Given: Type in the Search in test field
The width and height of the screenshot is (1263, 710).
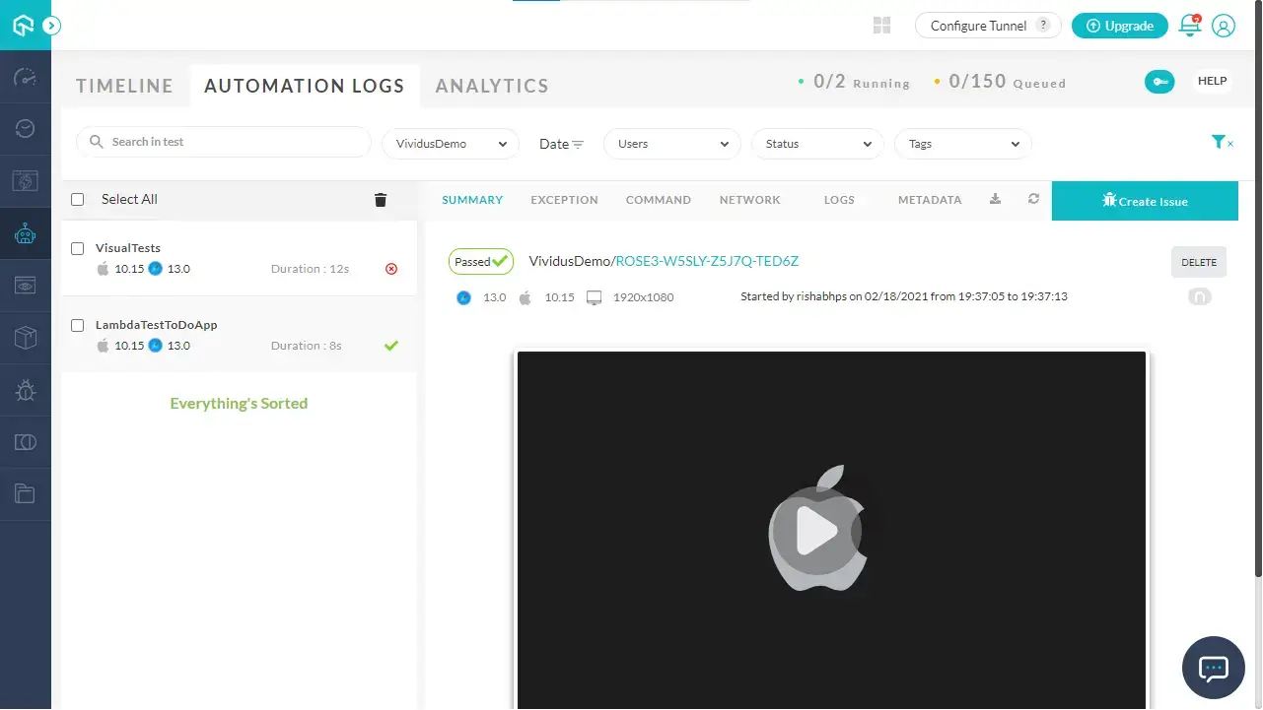Looking at the screenshot, I should 222,142.
